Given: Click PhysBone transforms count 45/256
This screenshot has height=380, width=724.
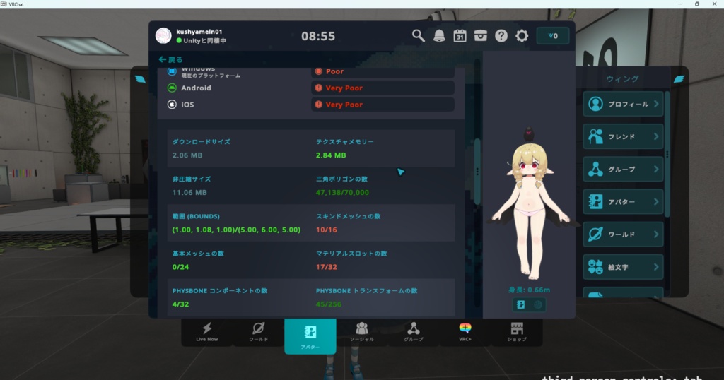Looking at the screenshot, I should (x=328, y=304).
